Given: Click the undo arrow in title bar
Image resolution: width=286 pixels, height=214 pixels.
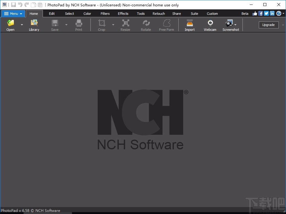Looking at the screenshot, I should pos(20,5).
